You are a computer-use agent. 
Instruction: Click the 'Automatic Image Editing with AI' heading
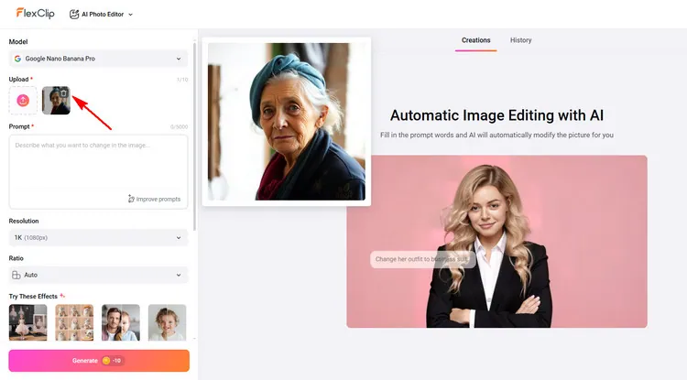[x=496, y=115]
